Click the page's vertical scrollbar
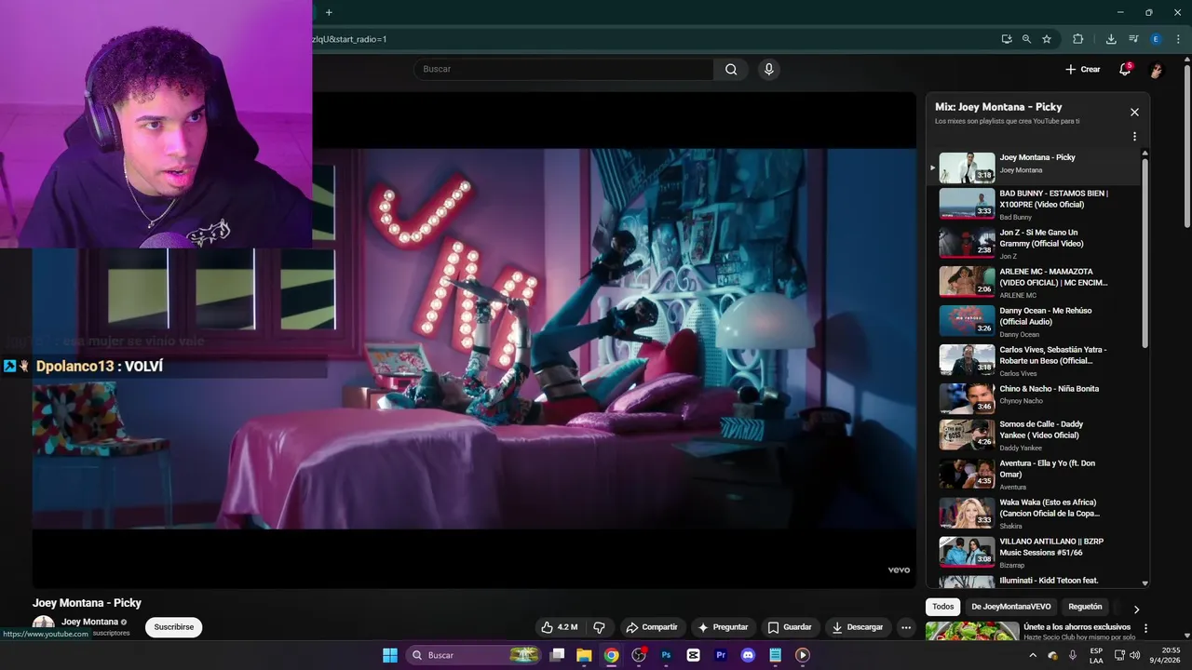1192x670 pixels. click(1186, 144)
